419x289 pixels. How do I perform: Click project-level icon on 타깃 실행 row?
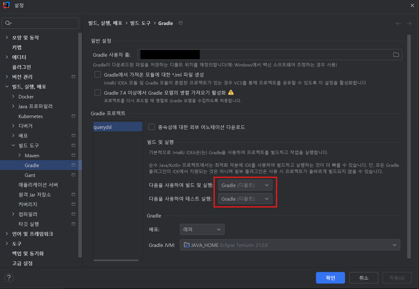tap(74, 224)
